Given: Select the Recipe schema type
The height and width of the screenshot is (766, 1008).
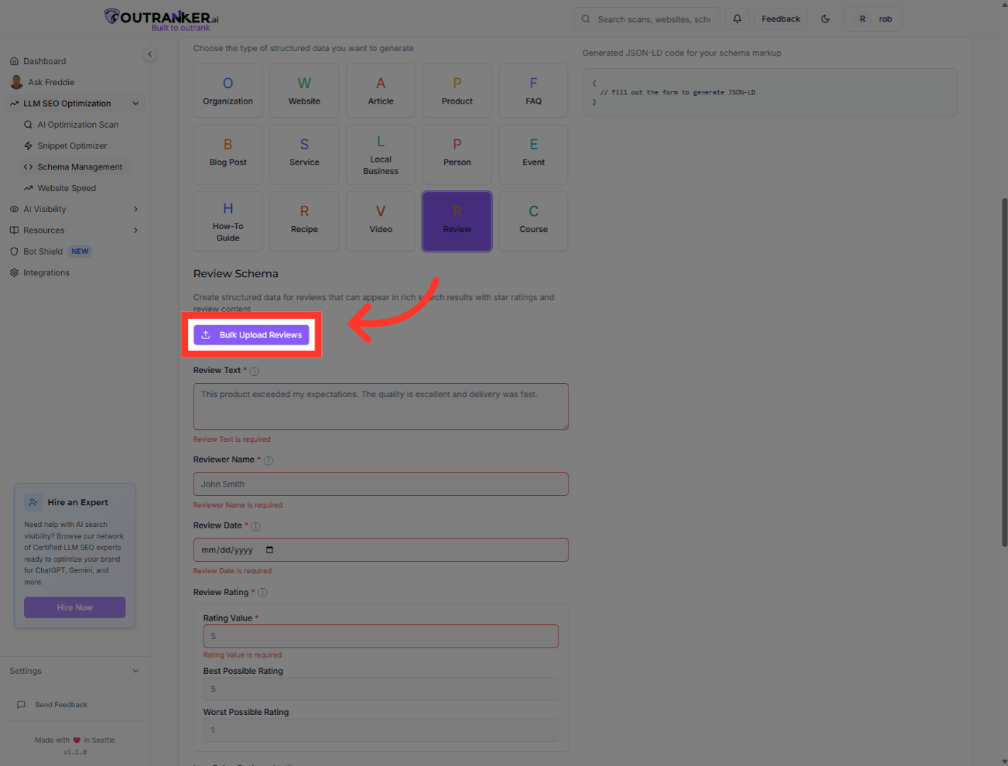Looking at the screenshot, I should click(x=305, y=221).
